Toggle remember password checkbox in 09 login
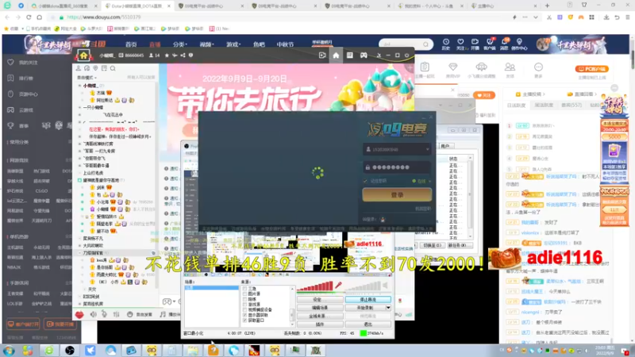The height and width of the screenshot is (357, 635). (x=366, y=181)
